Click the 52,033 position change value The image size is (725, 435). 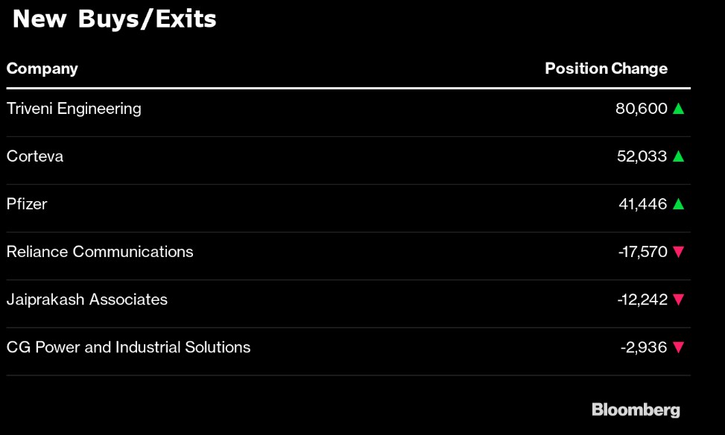pos(642,156)
